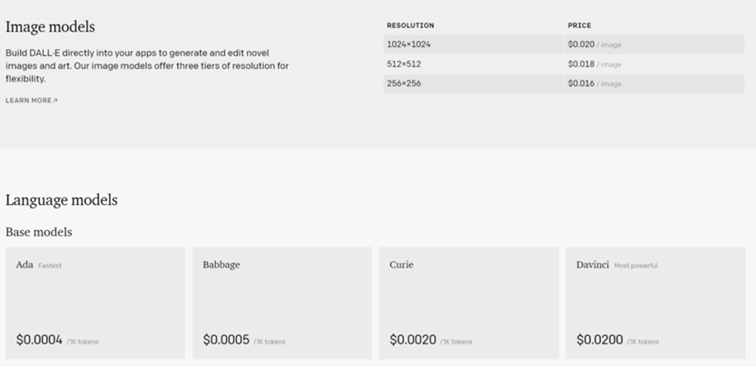Click the LEARN MORE external arrow icon
This screenshot has height=367, width=756.
(55, 101)
